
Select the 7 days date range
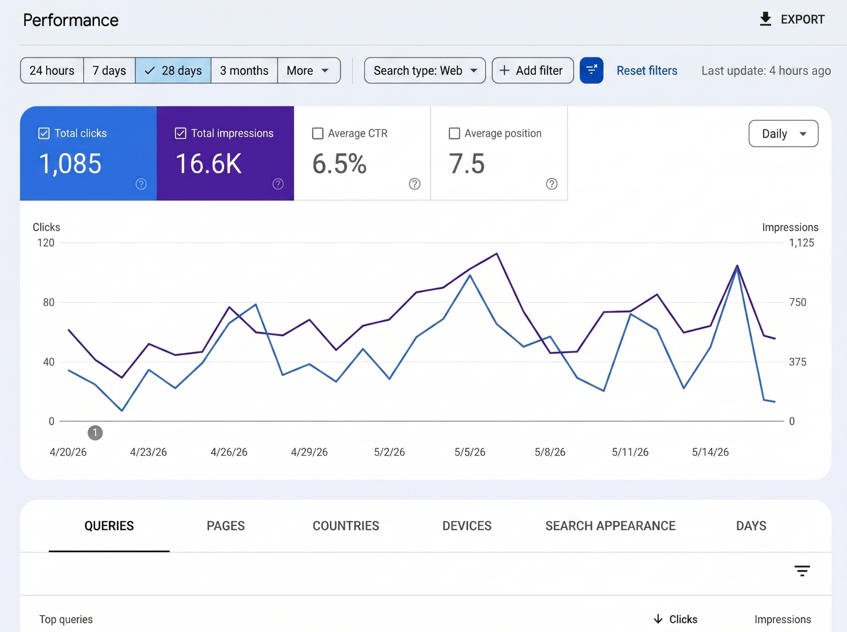(109, 70)
